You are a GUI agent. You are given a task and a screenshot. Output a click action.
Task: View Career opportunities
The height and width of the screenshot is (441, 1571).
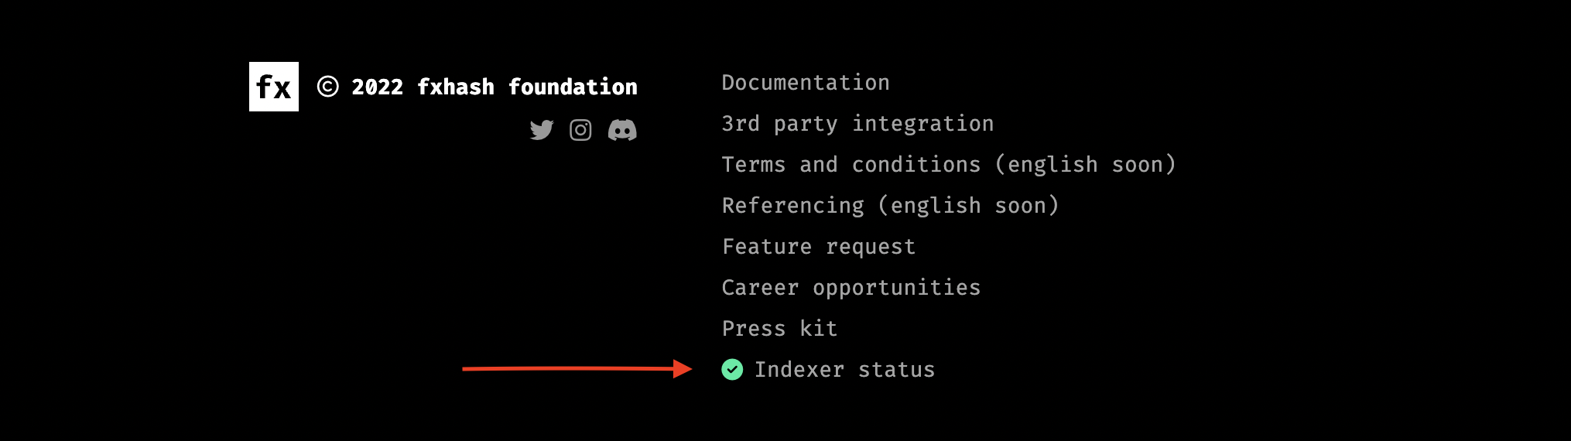click(x=851, y=288)
